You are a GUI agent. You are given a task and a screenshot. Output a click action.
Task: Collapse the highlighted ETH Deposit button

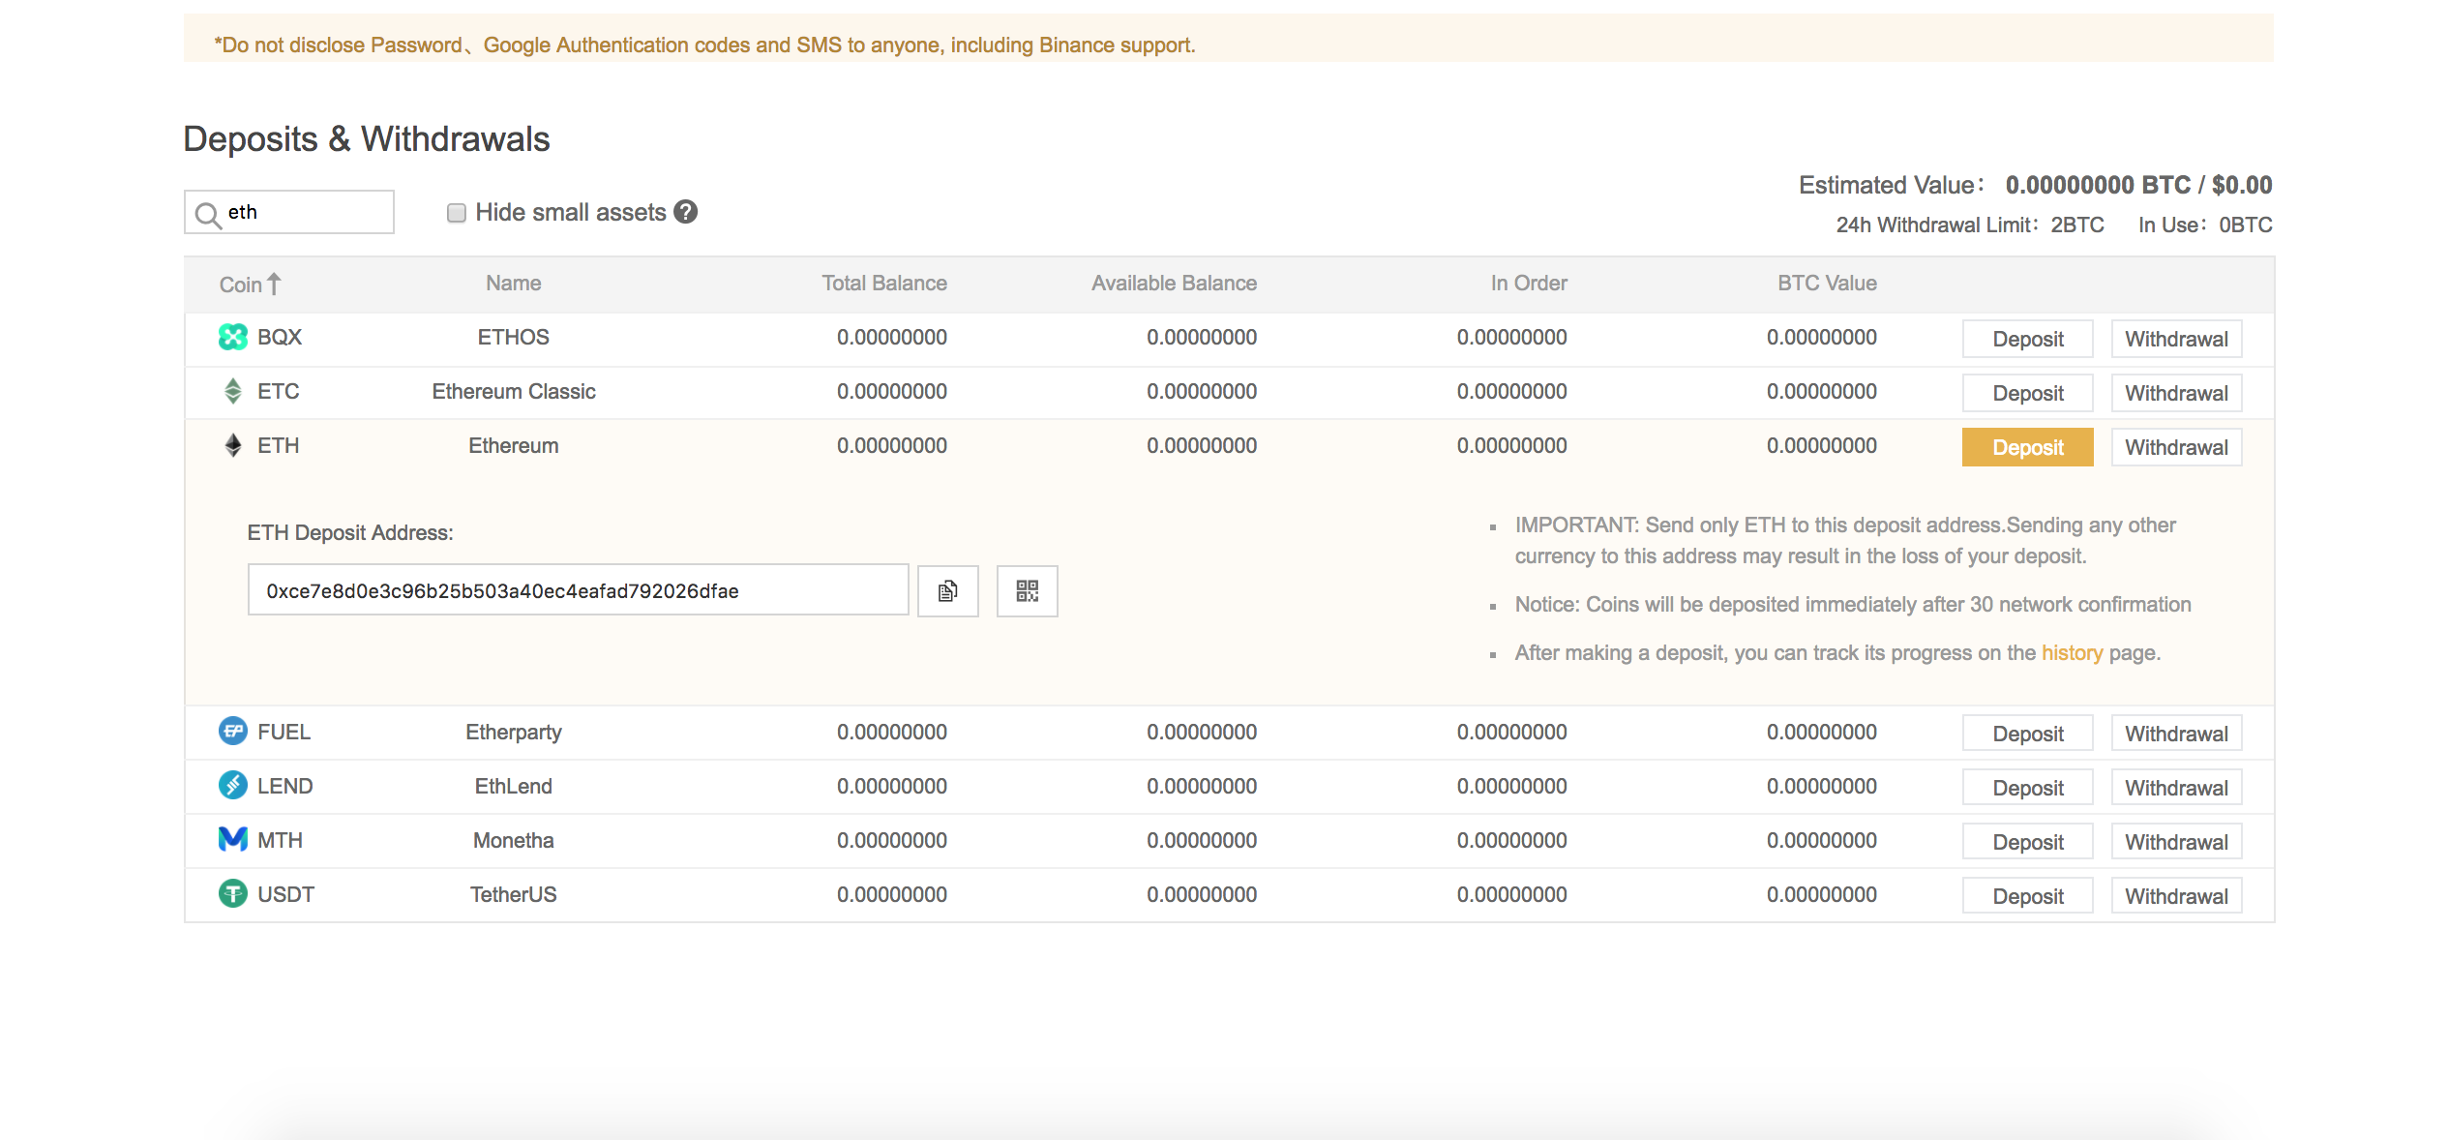2028,447
